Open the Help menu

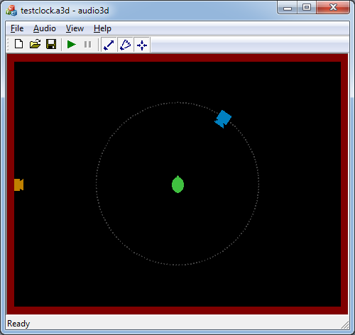click(x=102, y=28)
